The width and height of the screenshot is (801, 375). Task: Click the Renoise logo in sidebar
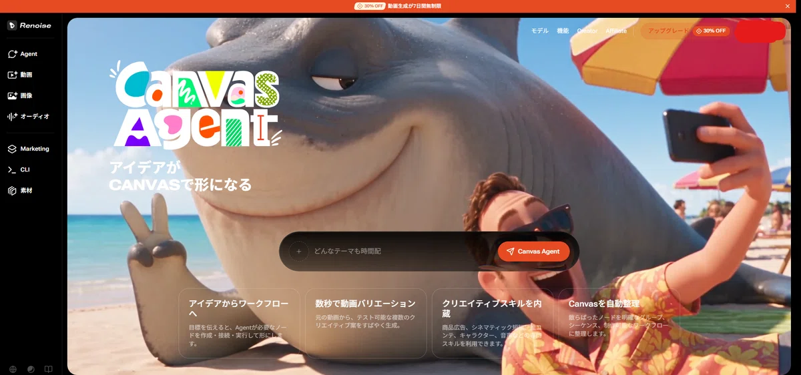tap(29, 25)
